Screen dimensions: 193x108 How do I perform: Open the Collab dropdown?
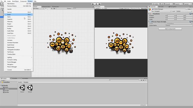(156, 4)
